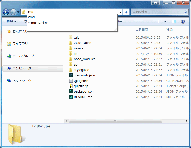Click the sp folder icon
This screenshot has width=191, height=148.
(x=71, y=64)
